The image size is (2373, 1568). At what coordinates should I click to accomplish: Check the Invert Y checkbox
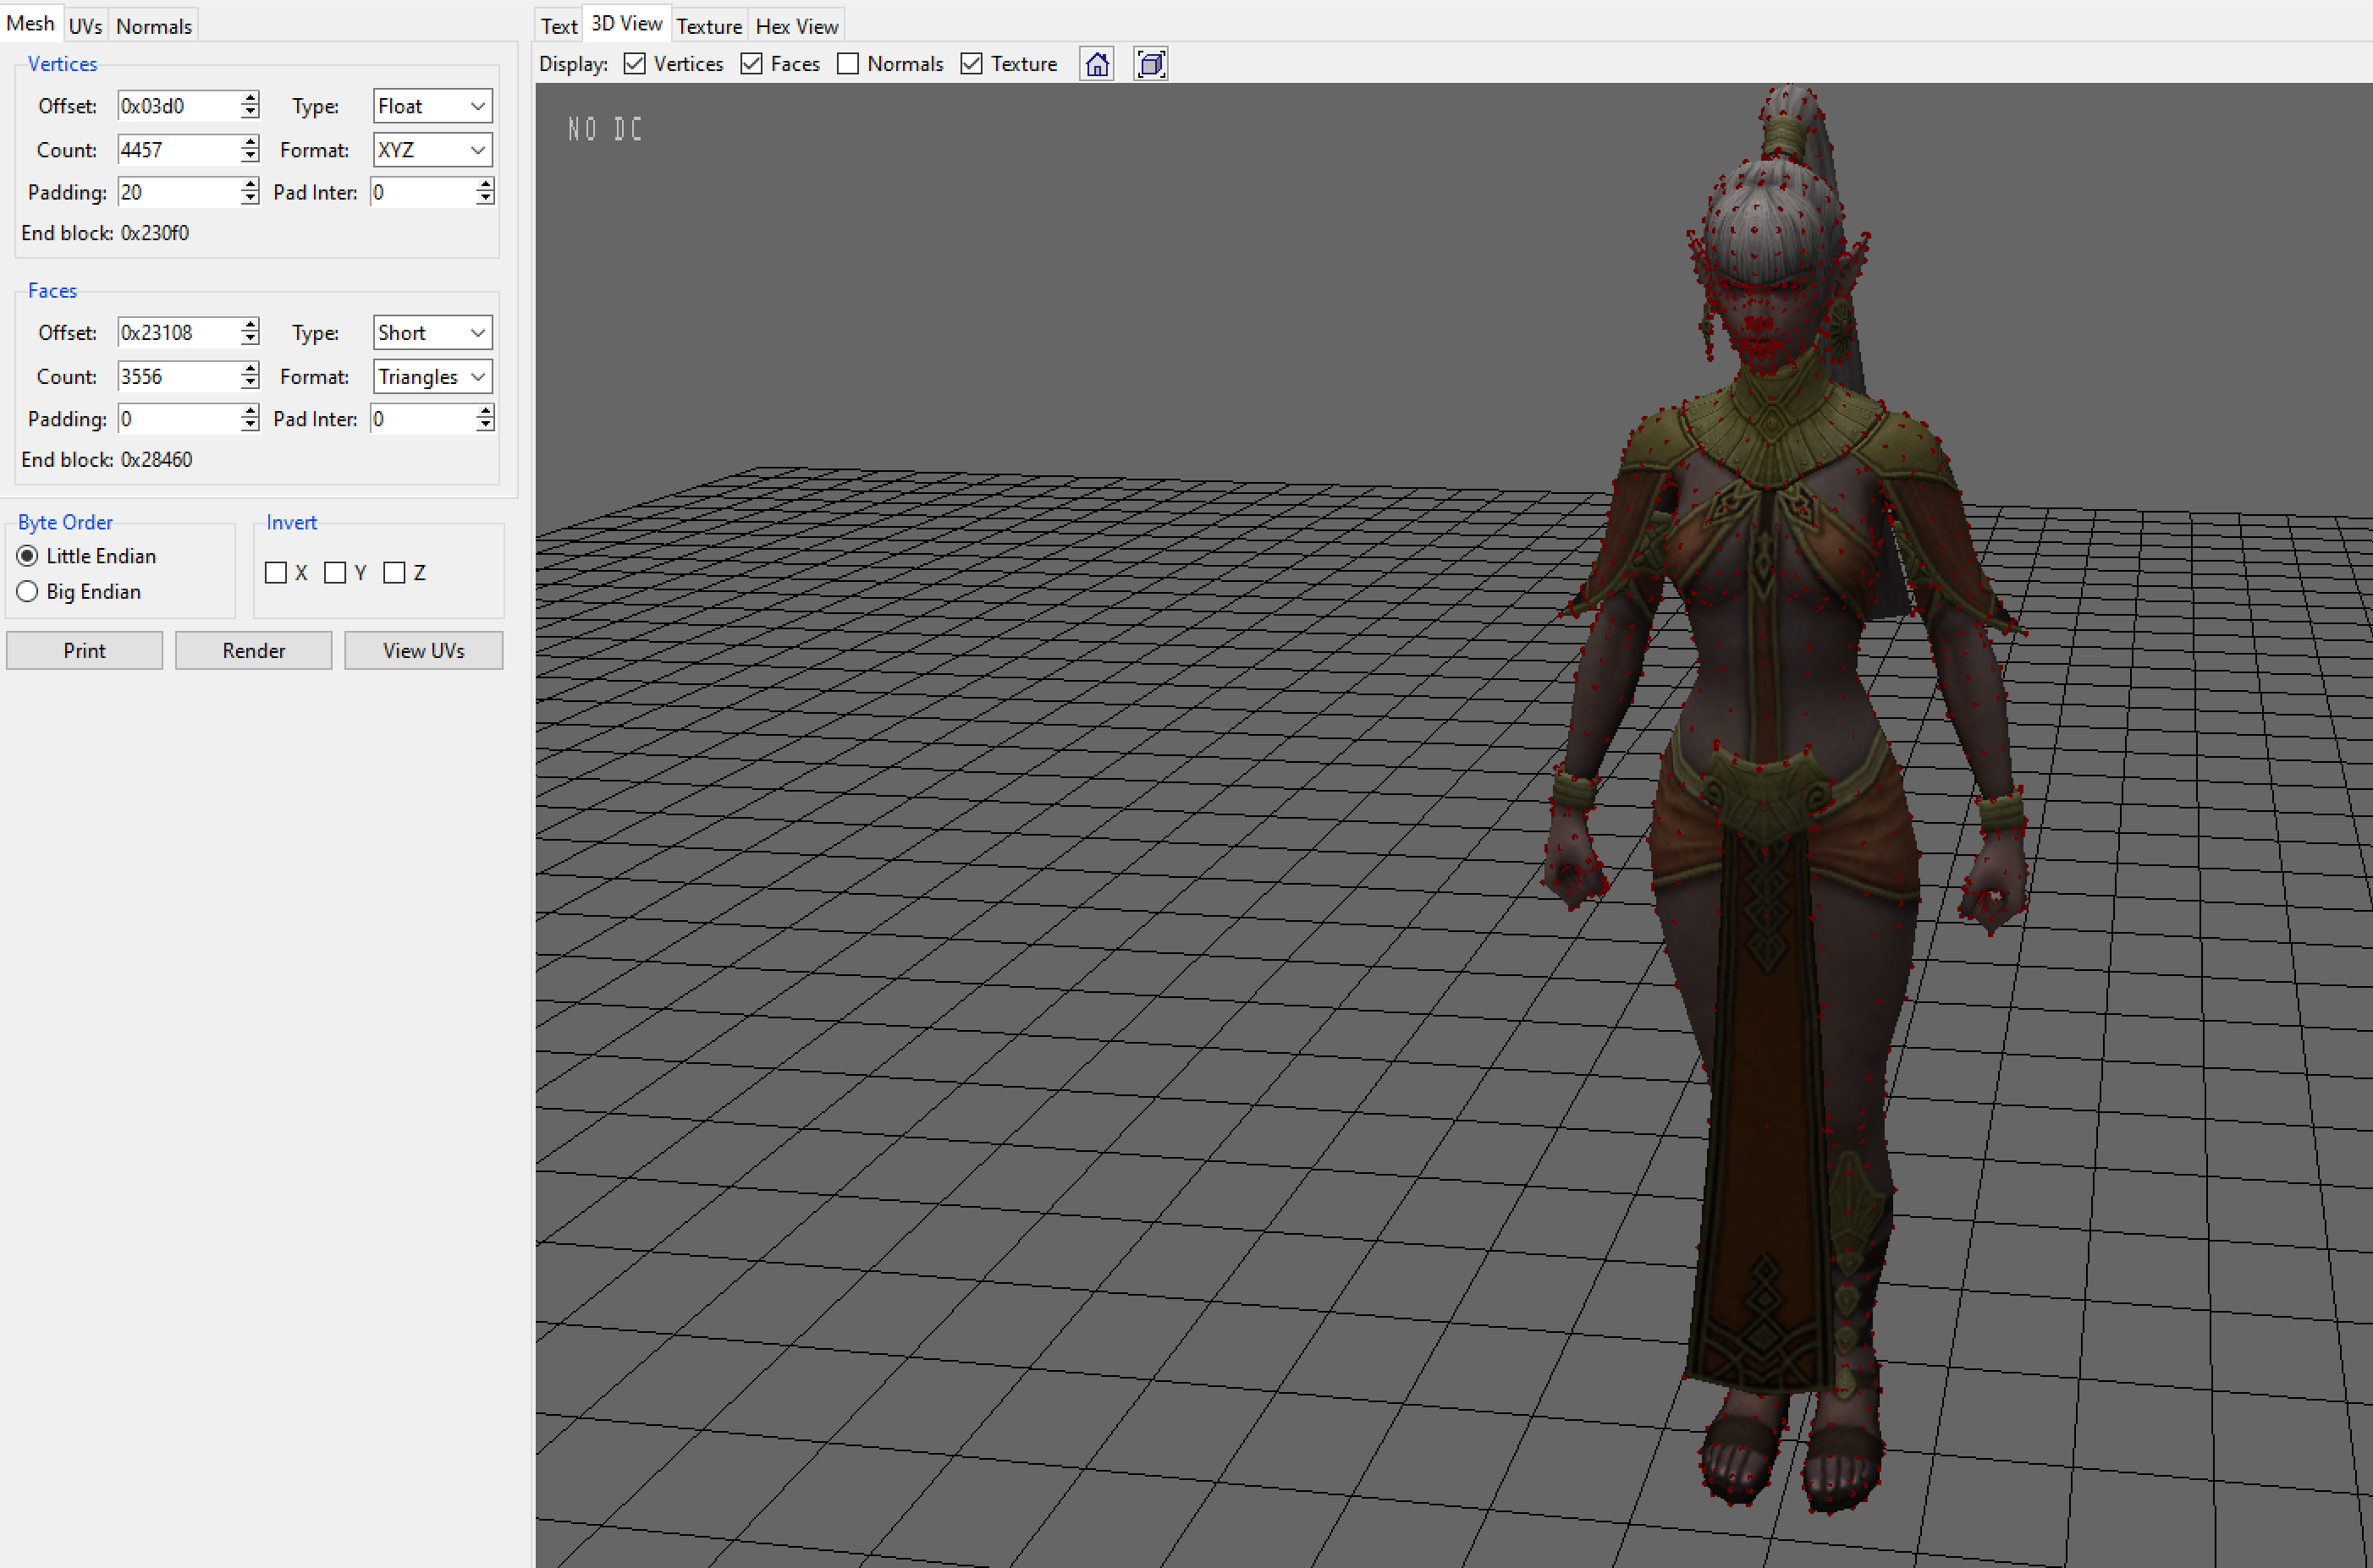click(x=335, y=573)
